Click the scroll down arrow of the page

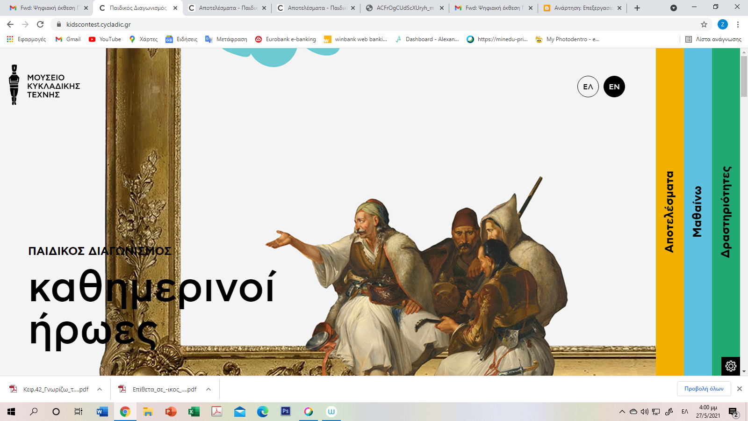click(744, 372)
